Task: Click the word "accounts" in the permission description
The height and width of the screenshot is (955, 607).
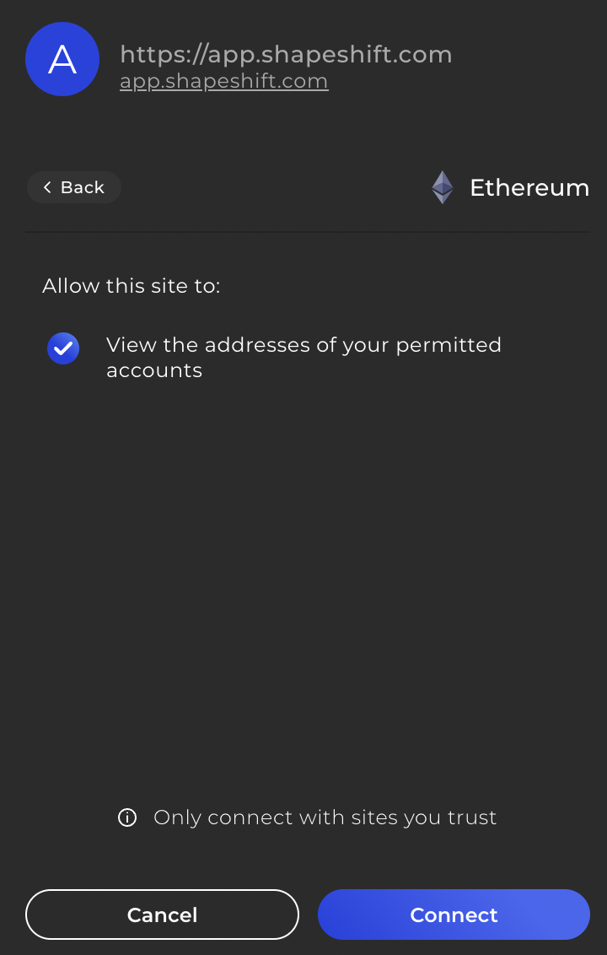Action: click(154, 370)
